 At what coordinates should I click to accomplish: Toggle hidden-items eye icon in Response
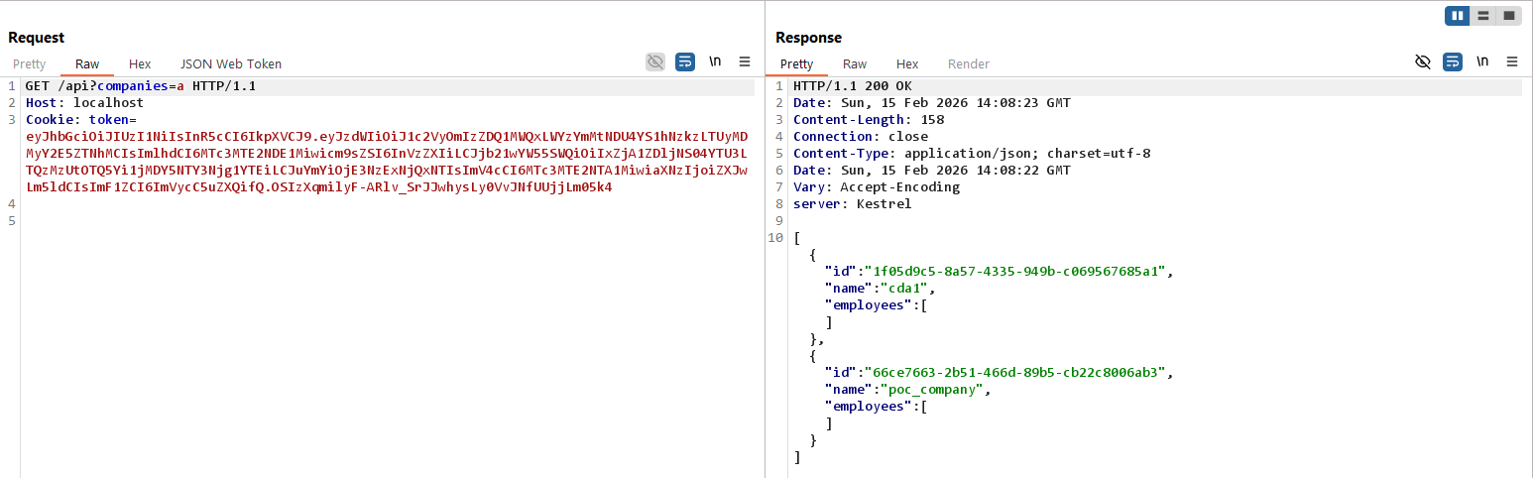(x=1423, y=61)
